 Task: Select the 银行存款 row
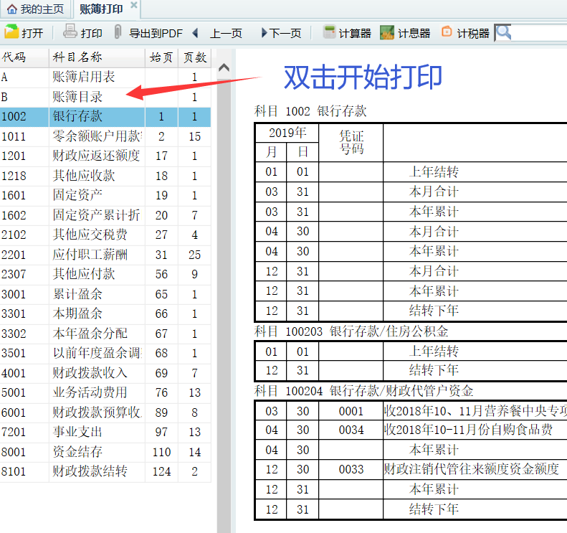coord(105,116)
